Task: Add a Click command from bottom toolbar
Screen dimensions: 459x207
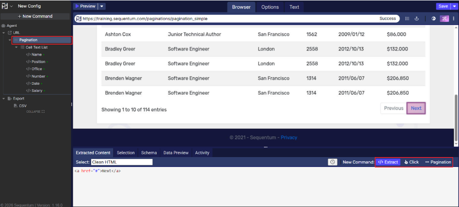Action: (x=411, y=162)
